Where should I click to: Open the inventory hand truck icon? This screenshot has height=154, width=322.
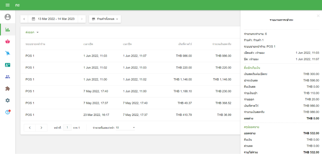[x=8, y=53]
